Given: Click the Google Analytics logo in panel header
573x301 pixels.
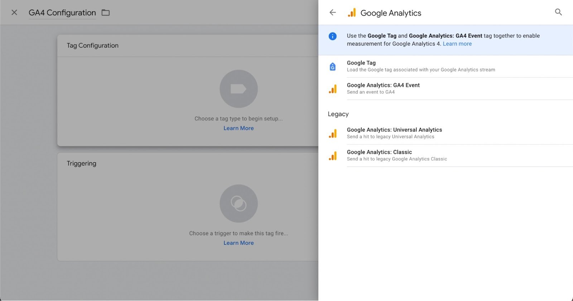Looking at the screenshot, I should pyautogui.click(x=352, y=13).
